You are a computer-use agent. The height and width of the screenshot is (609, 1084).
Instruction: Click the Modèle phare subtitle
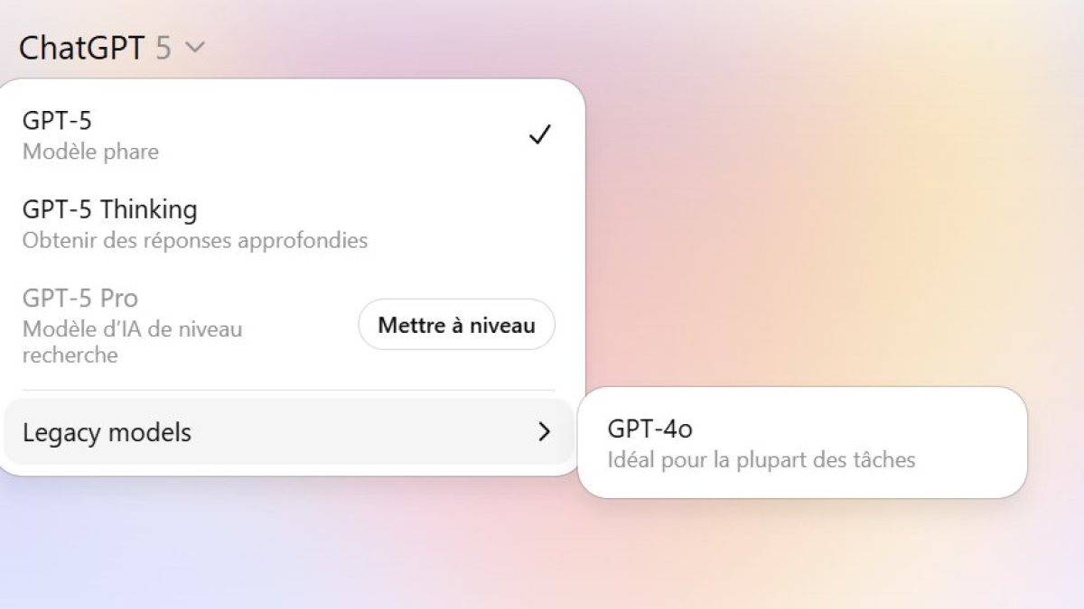[90, 152]
